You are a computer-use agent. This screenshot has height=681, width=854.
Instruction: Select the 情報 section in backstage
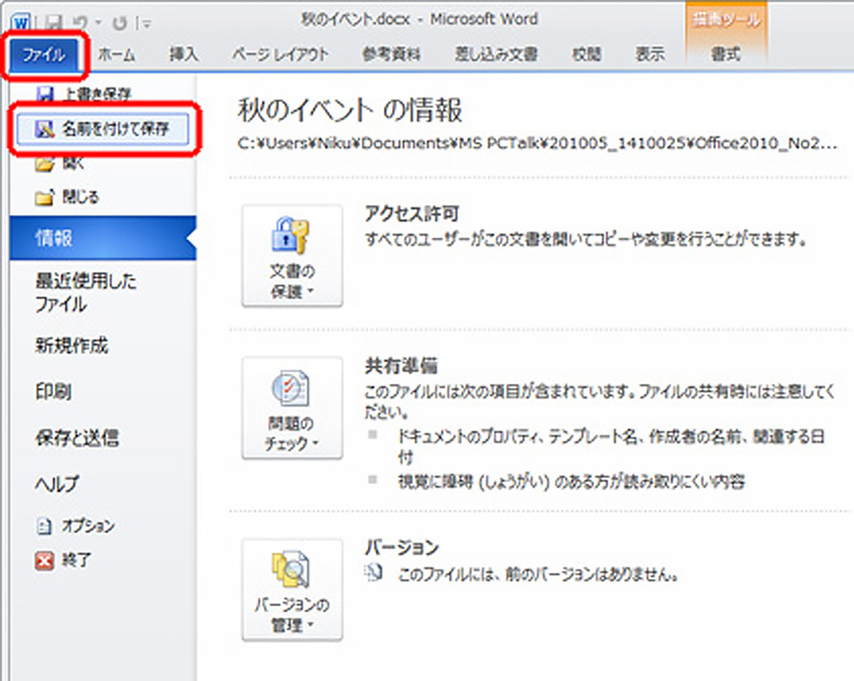(103, 238)
